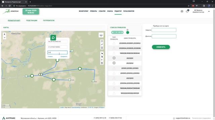Click Сохранить in the map popup
The height and width of the screenshot is (120, 215).
(64, 56)
